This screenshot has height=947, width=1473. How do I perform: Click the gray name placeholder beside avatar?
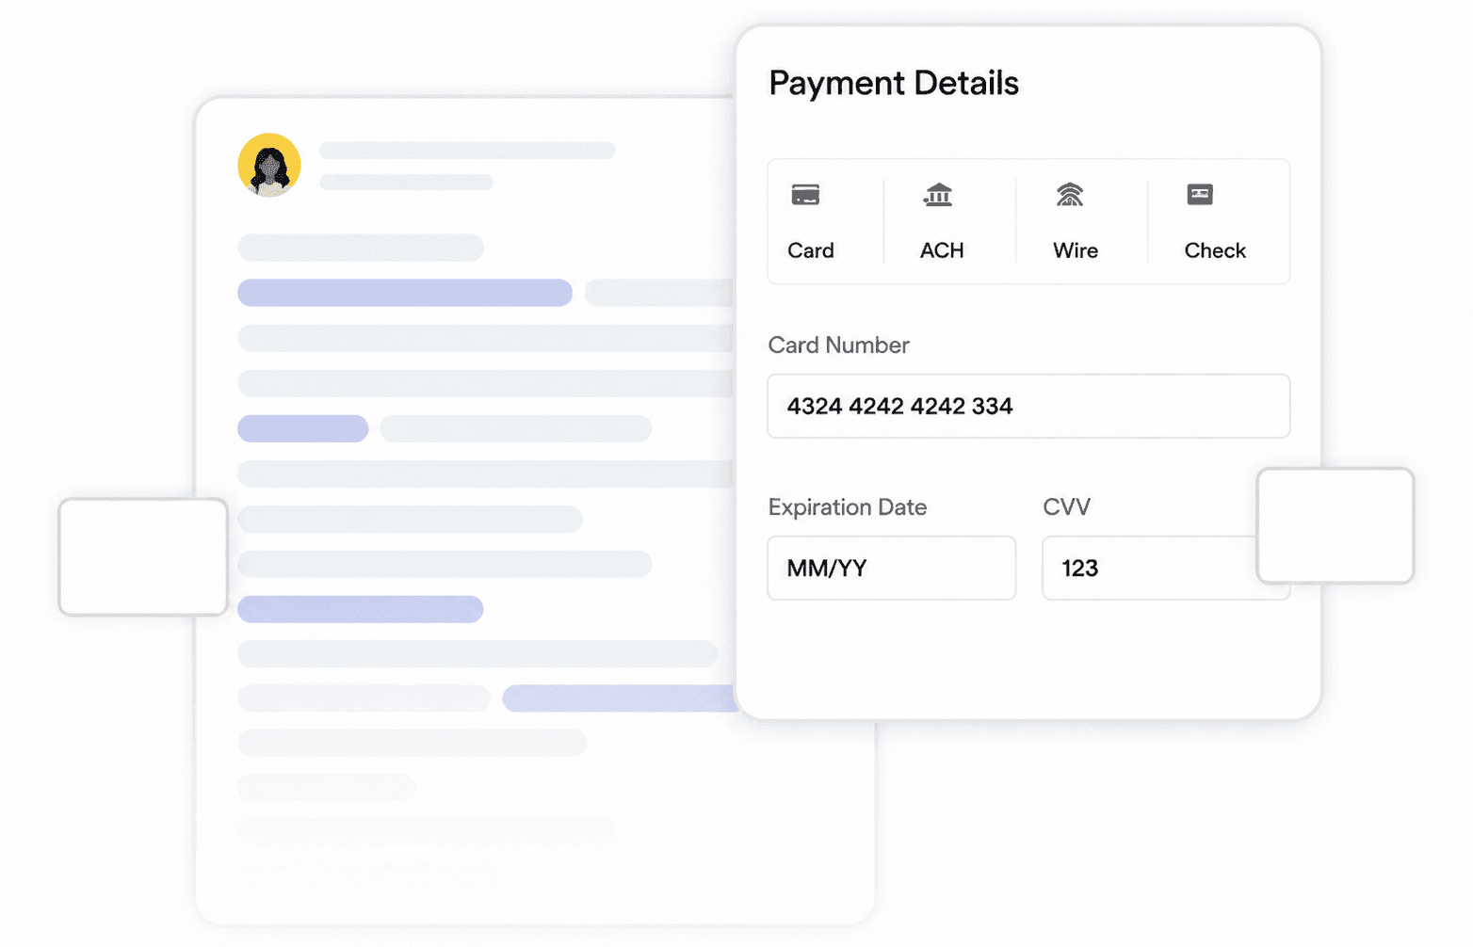tap(467, 151)
